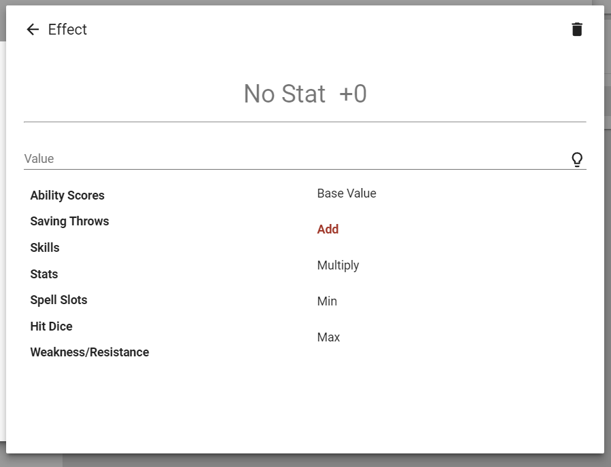Viewport: 611px width, 467px height.
Task: Pick the Weakness/Resistance category
Action: click(90, 352)
